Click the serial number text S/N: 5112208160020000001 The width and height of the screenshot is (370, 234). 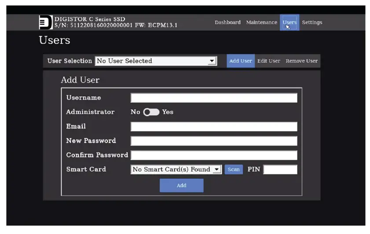[93, 25]
